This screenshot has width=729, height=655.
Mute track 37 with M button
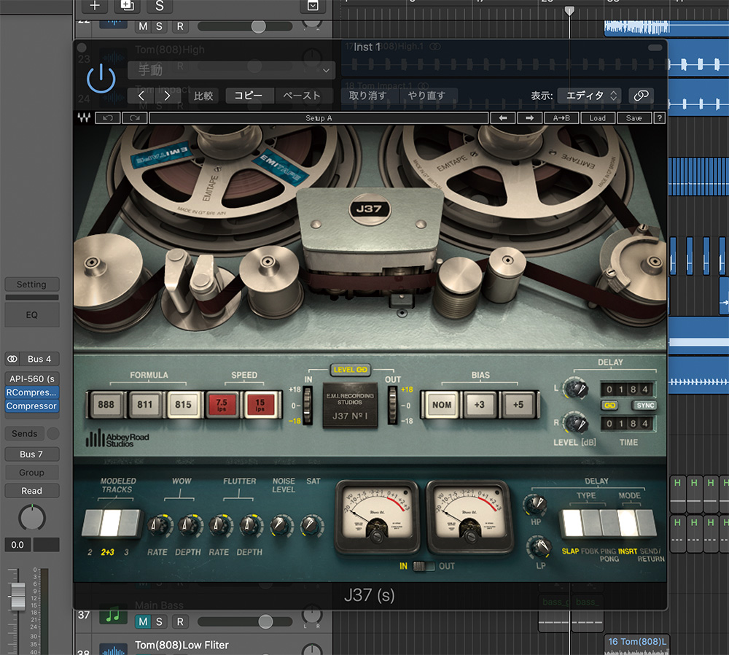(x=144, y=621)
